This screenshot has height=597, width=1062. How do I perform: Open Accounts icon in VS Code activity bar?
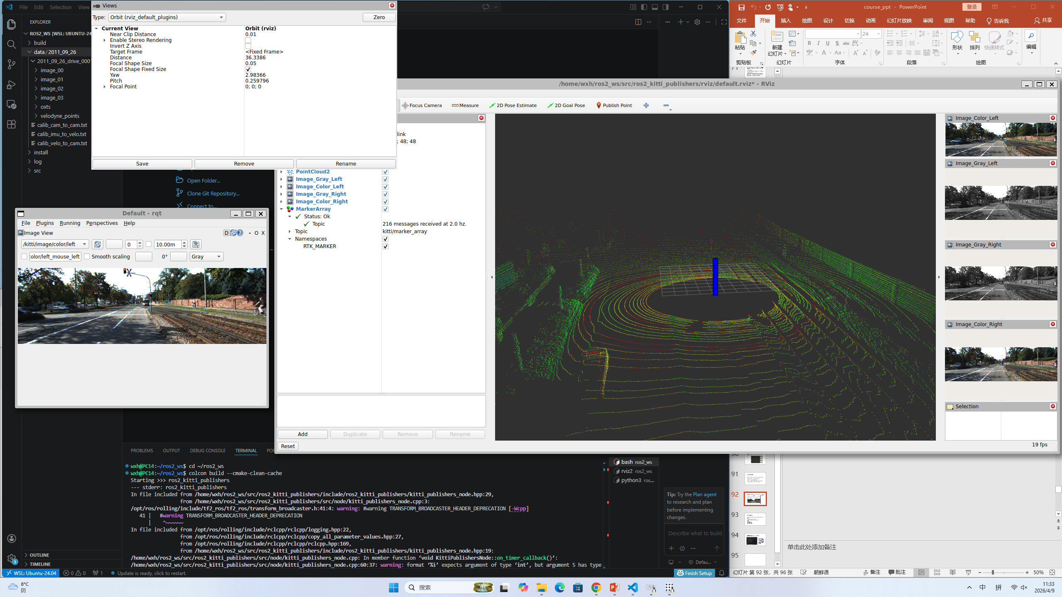click(x=12, y=539)
